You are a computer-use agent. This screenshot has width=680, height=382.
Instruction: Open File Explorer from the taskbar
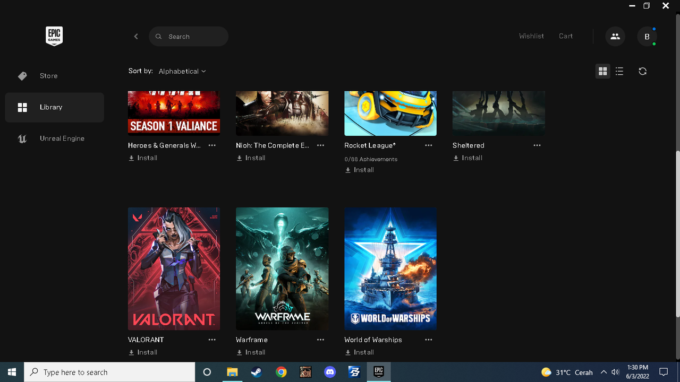click(x=232, y=372)
